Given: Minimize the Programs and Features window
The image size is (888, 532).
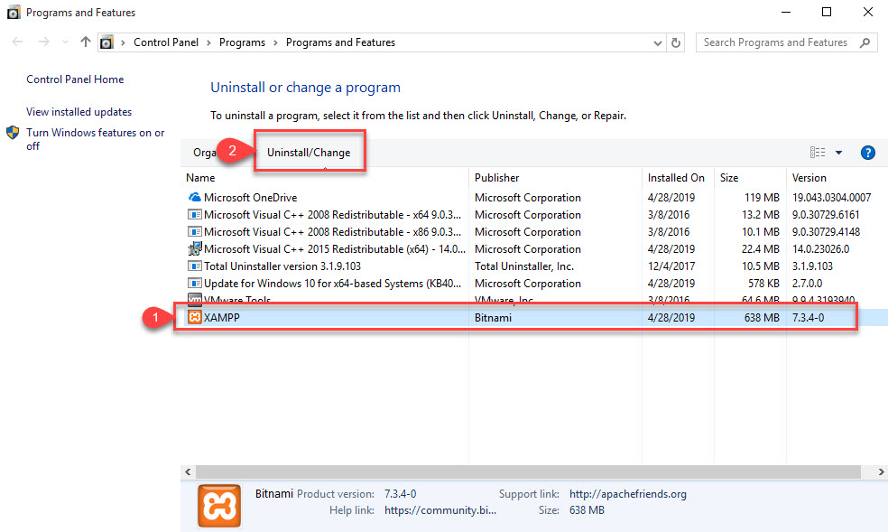Looking at the screenshot, I should point(785,12).
